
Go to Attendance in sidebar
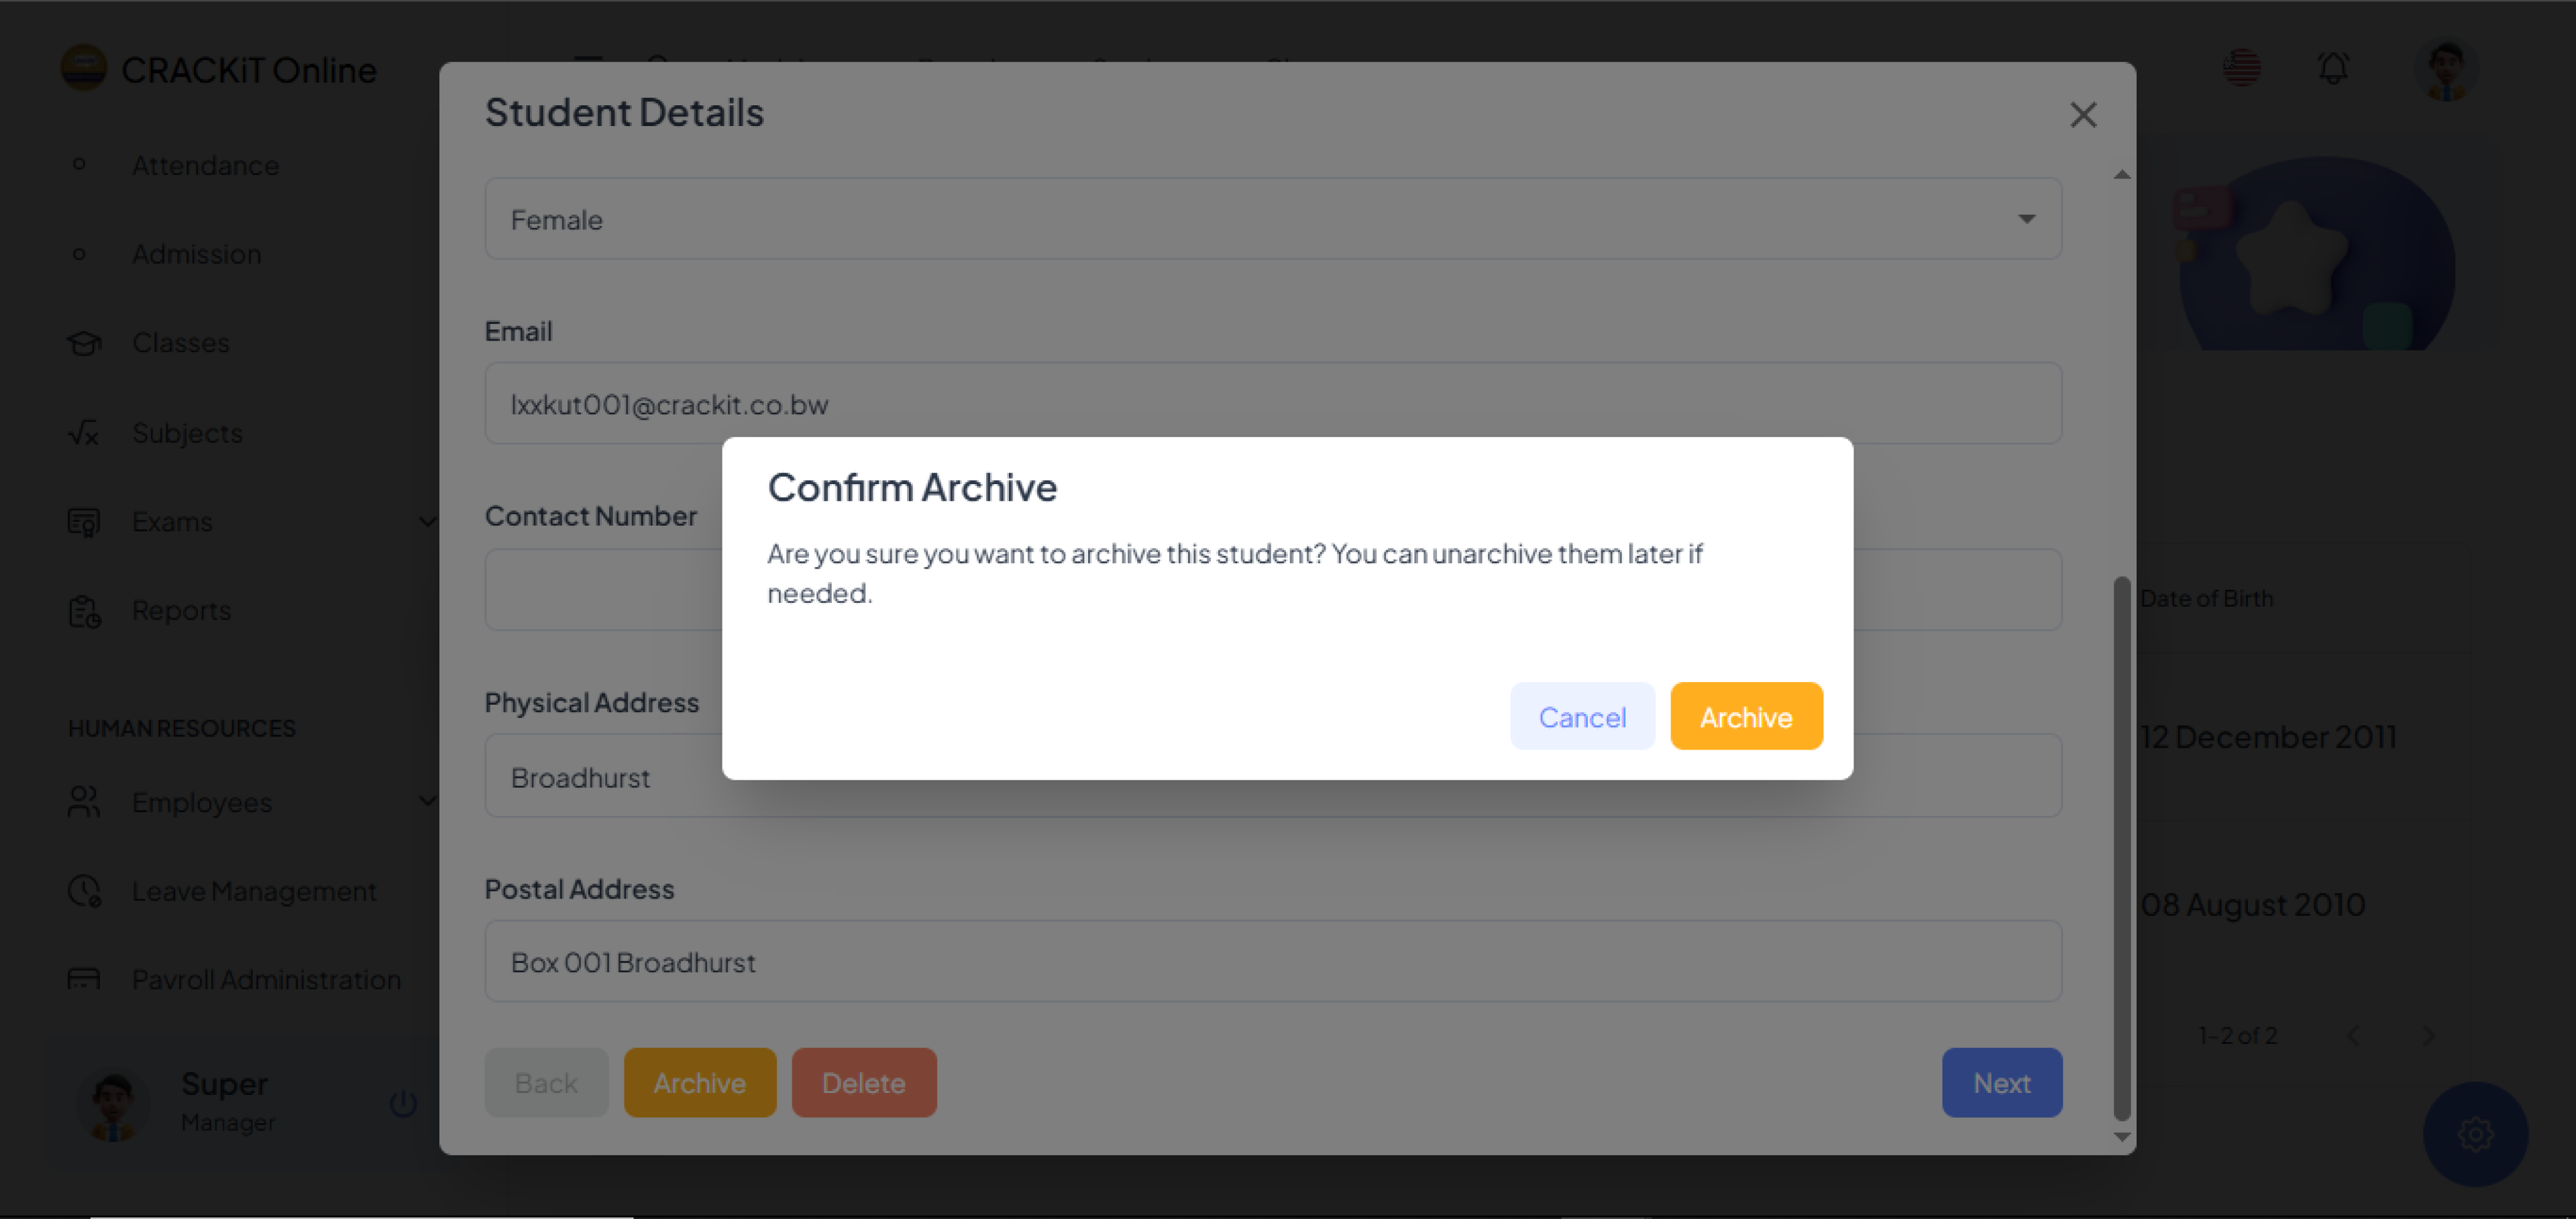tap(205, 165)
